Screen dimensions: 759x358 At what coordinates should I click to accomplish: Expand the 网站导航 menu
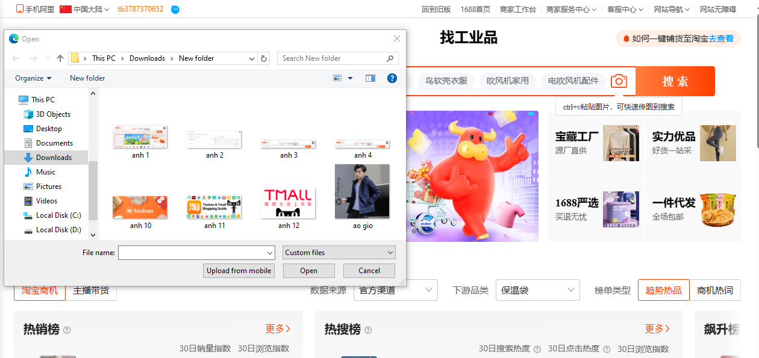[672, 9]
